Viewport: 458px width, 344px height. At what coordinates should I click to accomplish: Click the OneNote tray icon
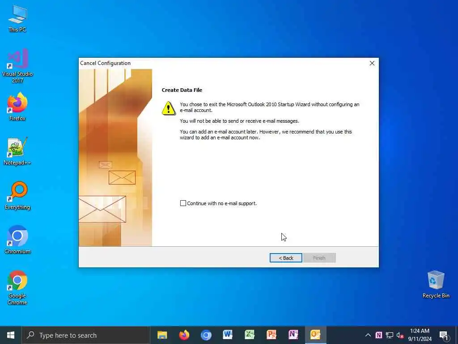click(x=378, y=335)
